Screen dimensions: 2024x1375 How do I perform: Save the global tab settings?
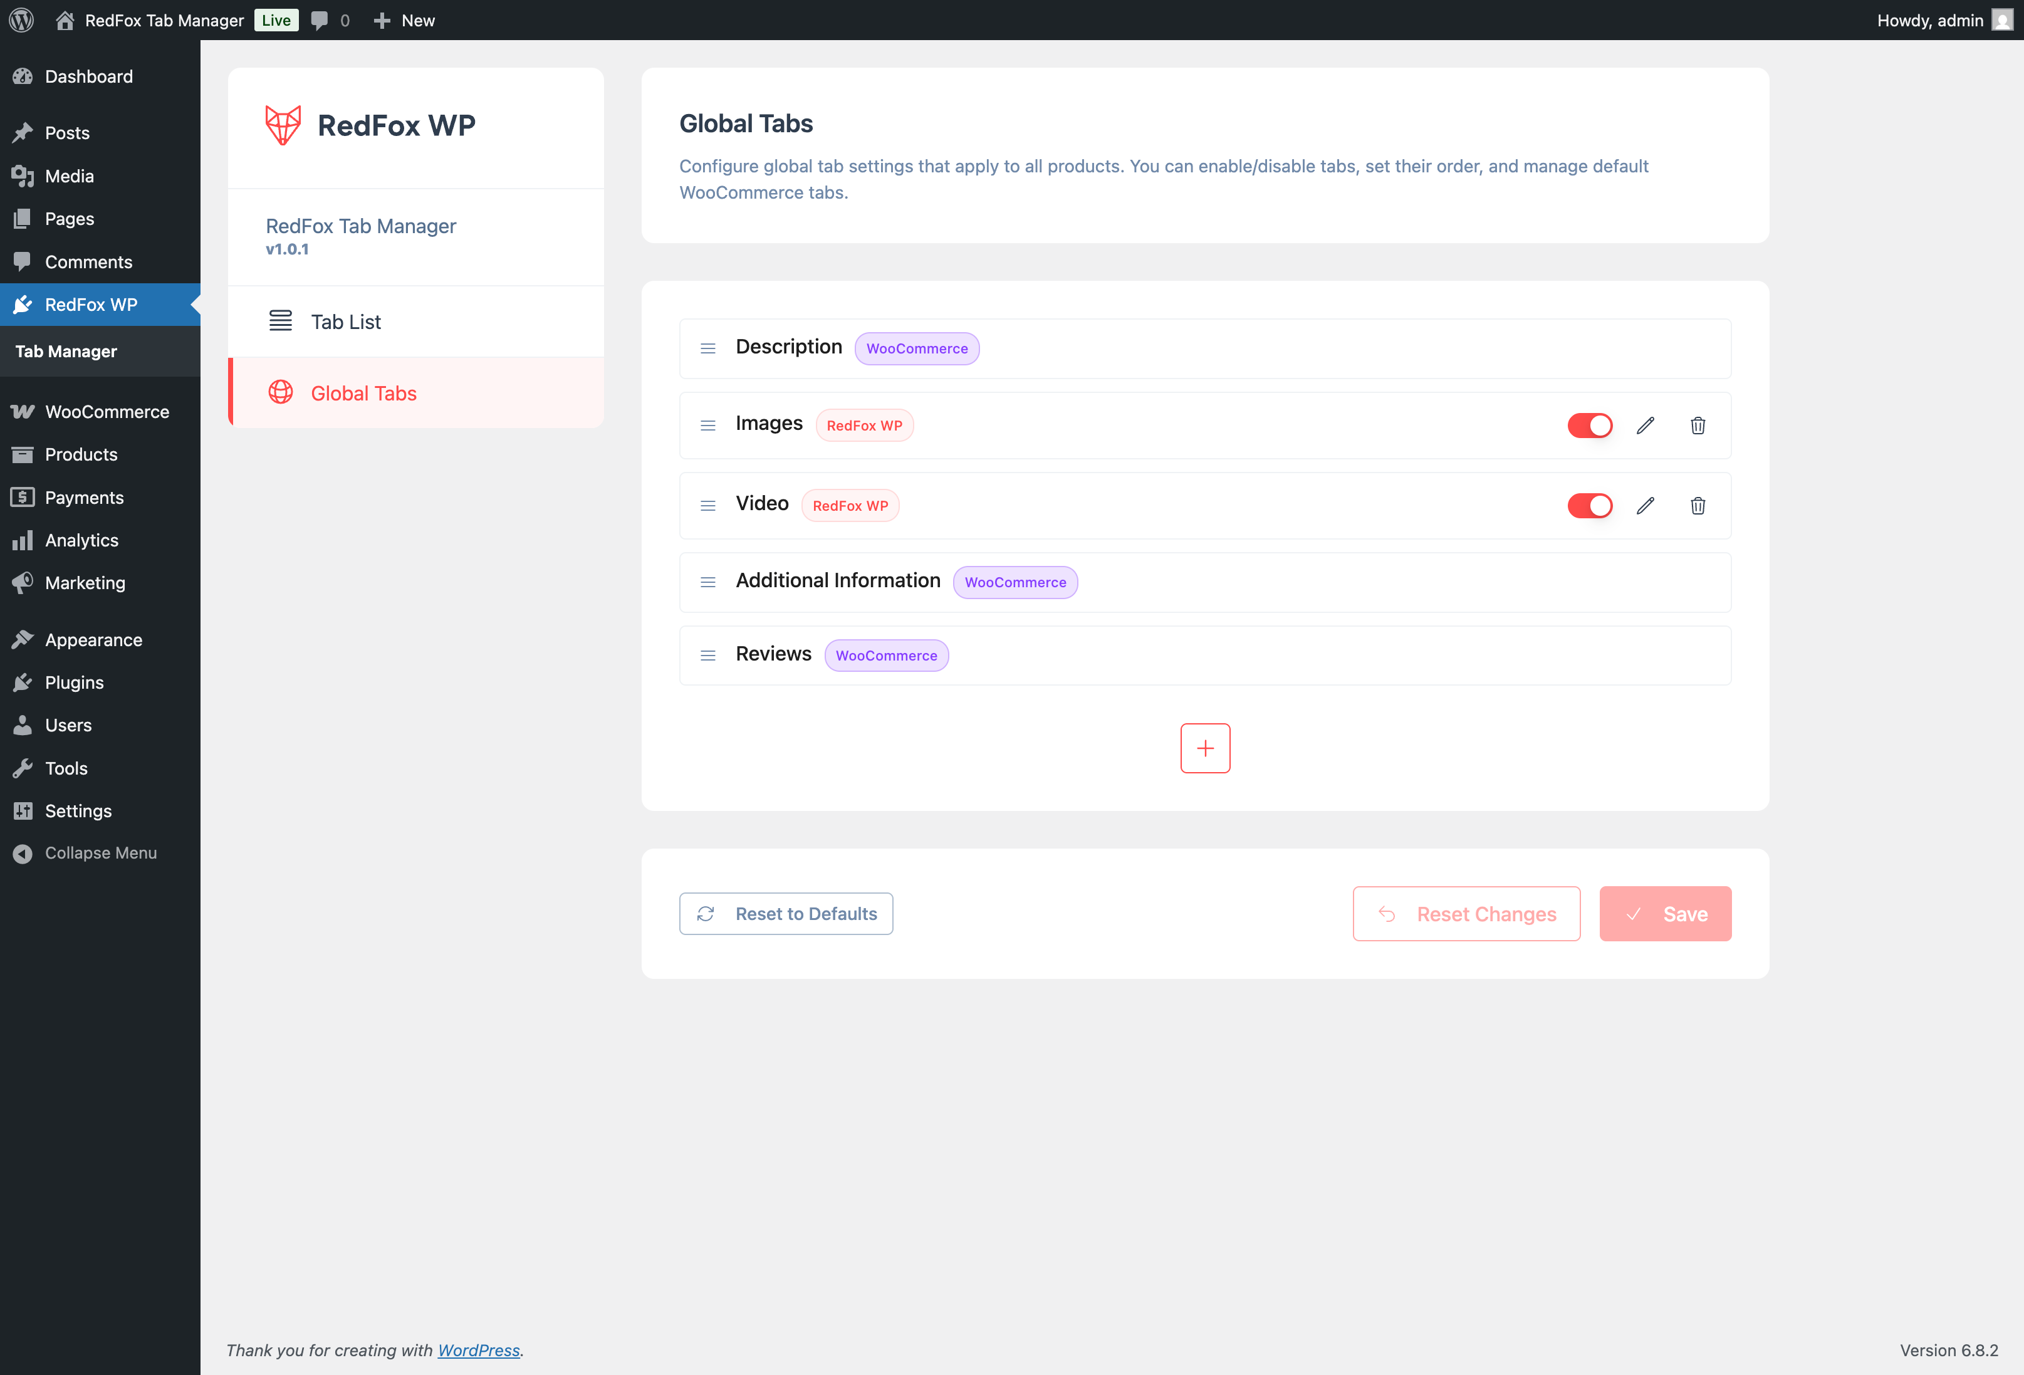[x=1665, y=914]
